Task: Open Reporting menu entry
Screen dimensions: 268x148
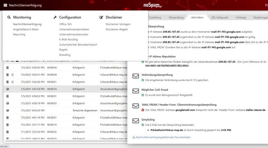Action: click(x=19, y=34)
